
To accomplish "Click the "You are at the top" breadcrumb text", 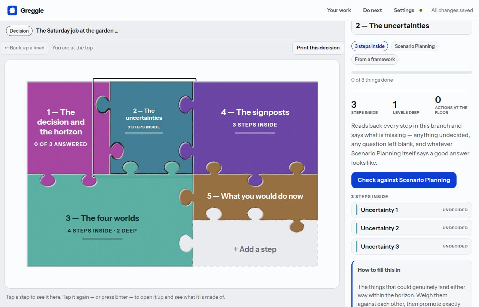I will tap(73, 48).
